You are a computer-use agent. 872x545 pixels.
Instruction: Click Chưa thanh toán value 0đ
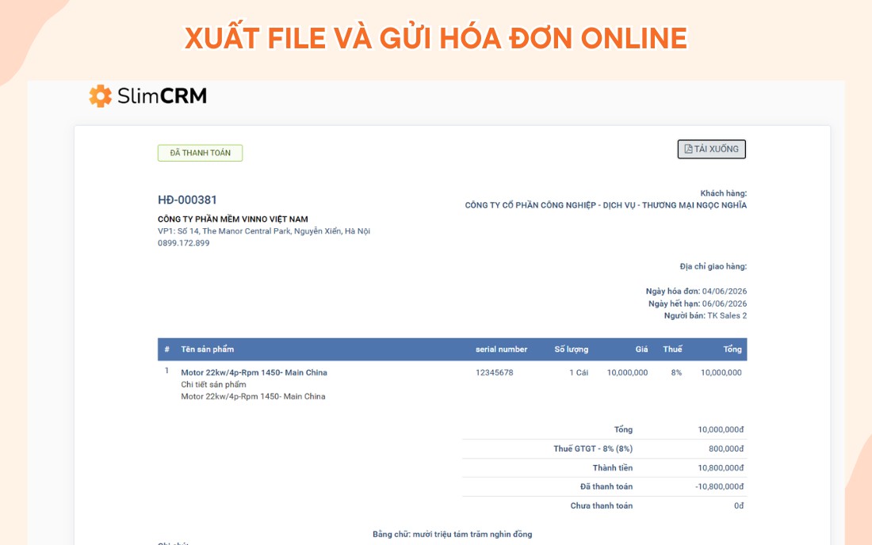[x=739, y=505]
